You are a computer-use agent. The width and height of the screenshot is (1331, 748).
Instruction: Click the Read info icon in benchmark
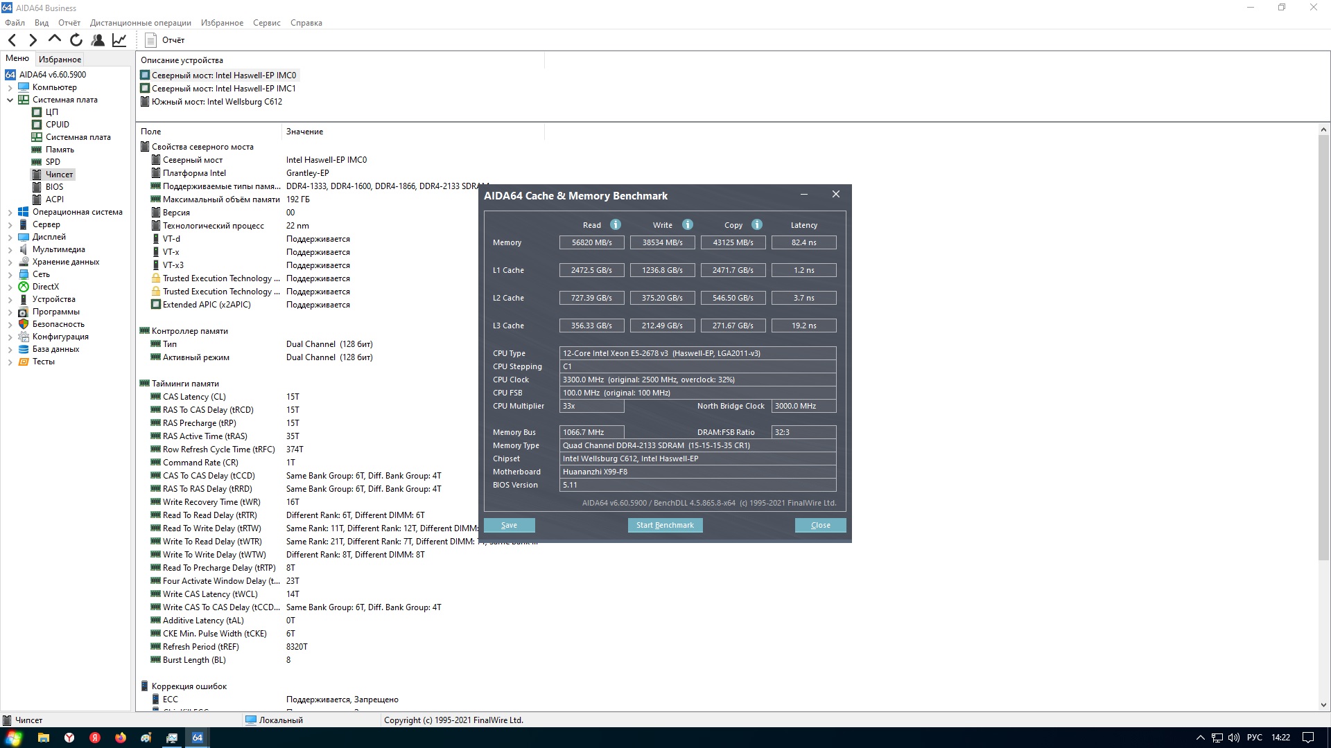tap(615, 224)
